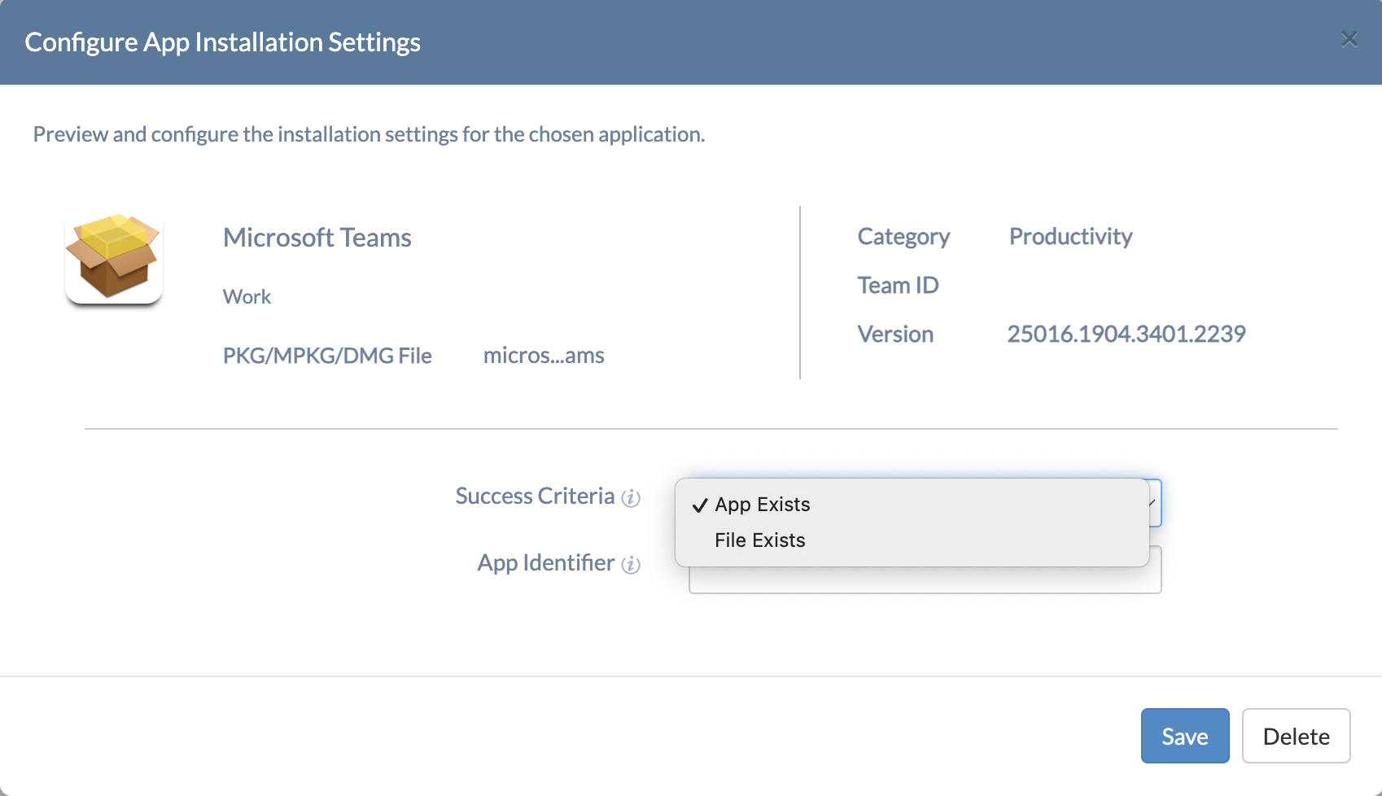Click the Success Criteria dropdown arrow
This screenshot has width=1382, height=796.
click(1154, 503)
